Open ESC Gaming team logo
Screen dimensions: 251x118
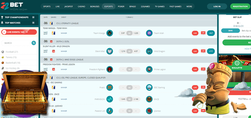click(x=149, y=87)
